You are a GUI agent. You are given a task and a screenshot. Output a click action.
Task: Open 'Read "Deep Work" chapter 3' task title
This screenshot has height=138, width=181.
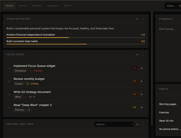(x=33, y=105)
